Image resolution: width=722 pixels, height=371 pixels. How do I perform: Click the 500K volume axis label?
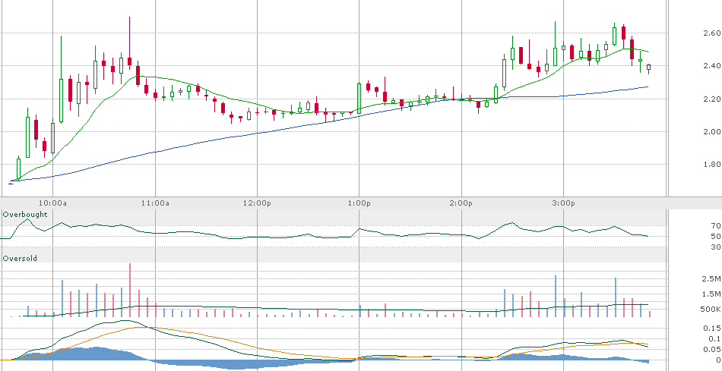pyautogui.click(x=711, y=309)
